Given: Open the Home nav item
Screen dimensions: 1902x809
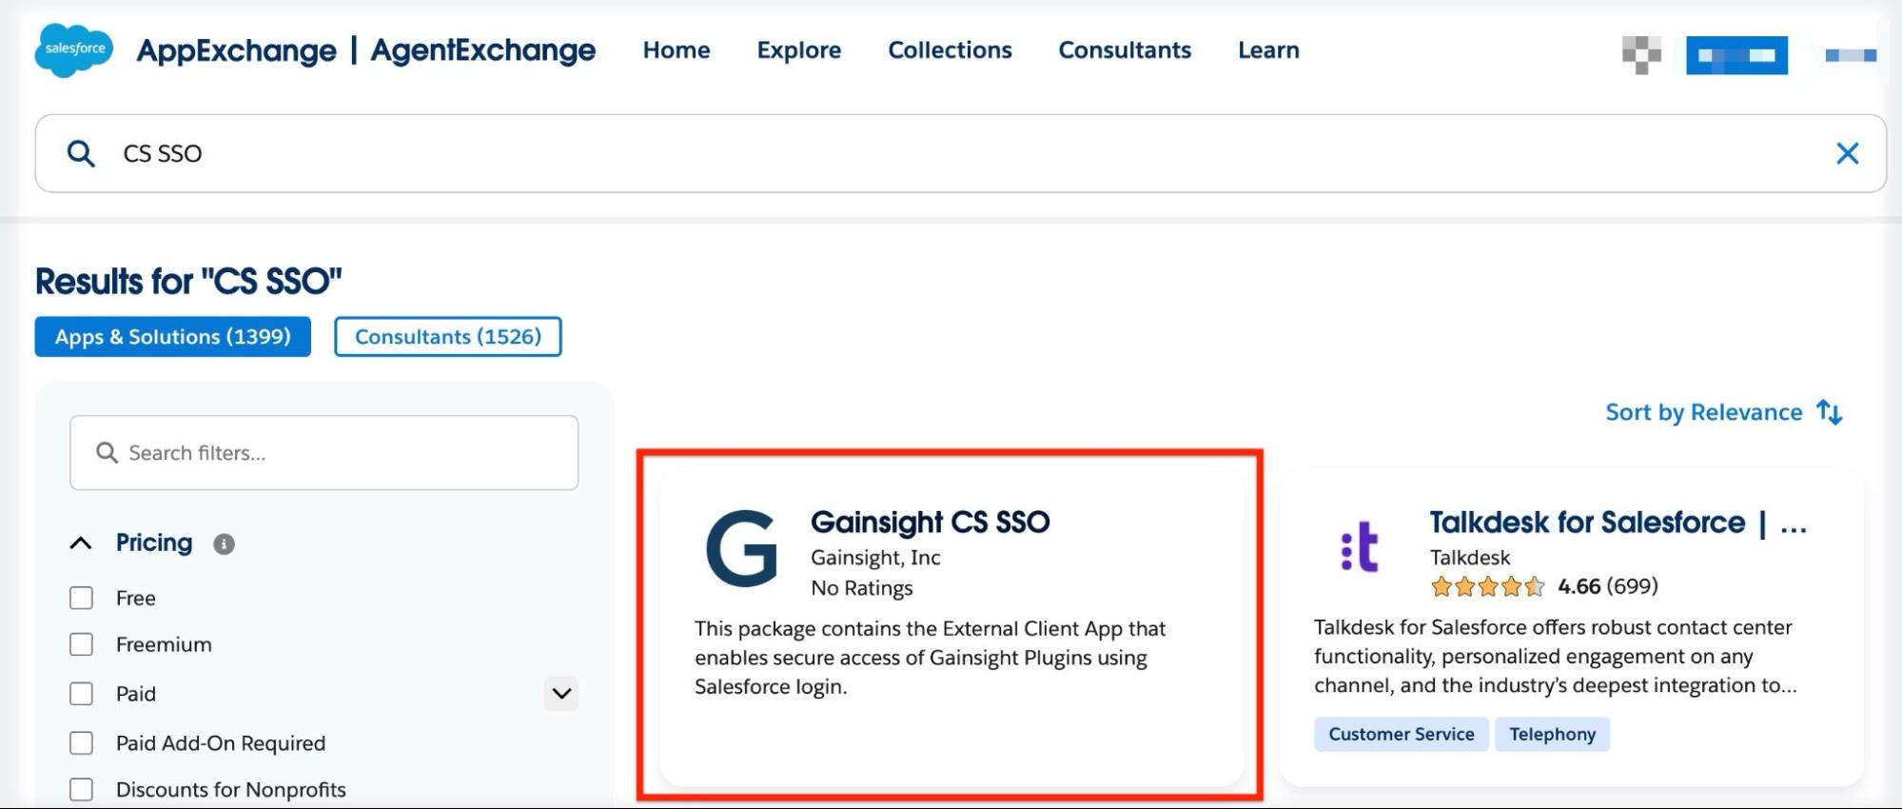Looking at the screenshot, I should pyautogui.click(x=676, y=50).
